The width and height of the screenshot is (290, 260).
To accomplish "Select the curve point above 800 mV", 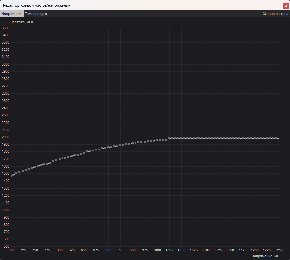I will coord(60,159).
